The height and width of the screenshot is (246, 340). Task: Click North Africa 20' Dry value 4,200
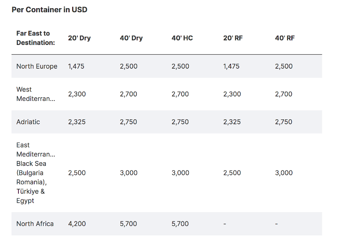[77, 224]
